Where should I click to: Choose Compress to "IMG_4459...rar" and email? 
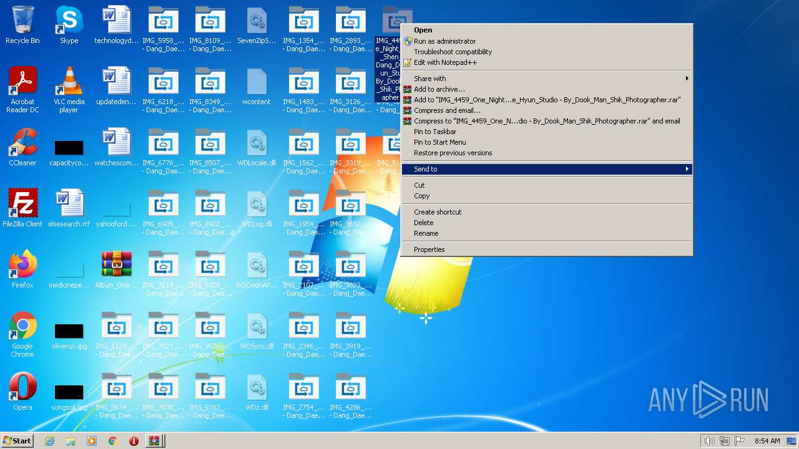(x=547, y=121)
